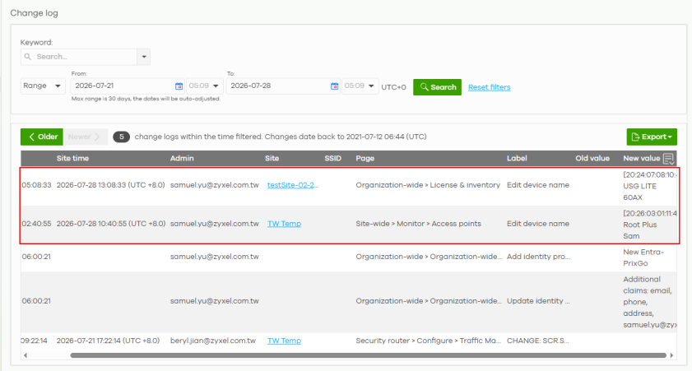Open the testSite-02-2 site link
This screenshot has height=371, width=692.
(x=293, y=185)
